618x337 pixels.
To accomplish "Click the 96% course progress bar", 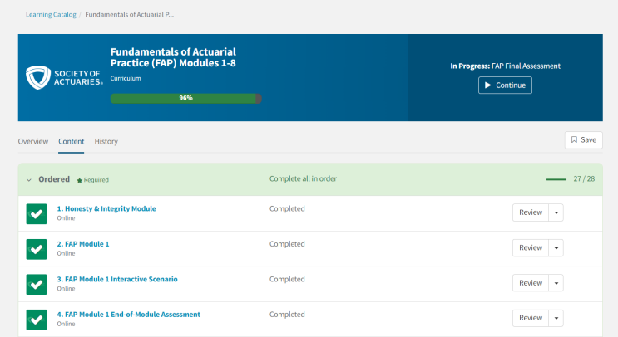I will tap(185, 98).
